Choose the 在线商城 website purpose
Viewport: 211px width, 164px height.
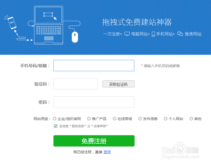[x=114, y=119]
